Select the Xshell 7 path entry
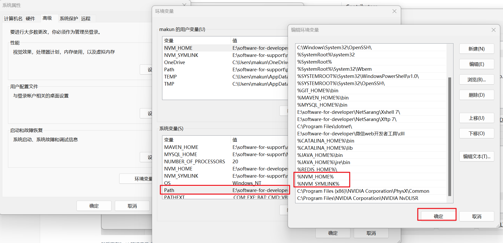Viewport: 503px width, 243px height. [371, 112]
